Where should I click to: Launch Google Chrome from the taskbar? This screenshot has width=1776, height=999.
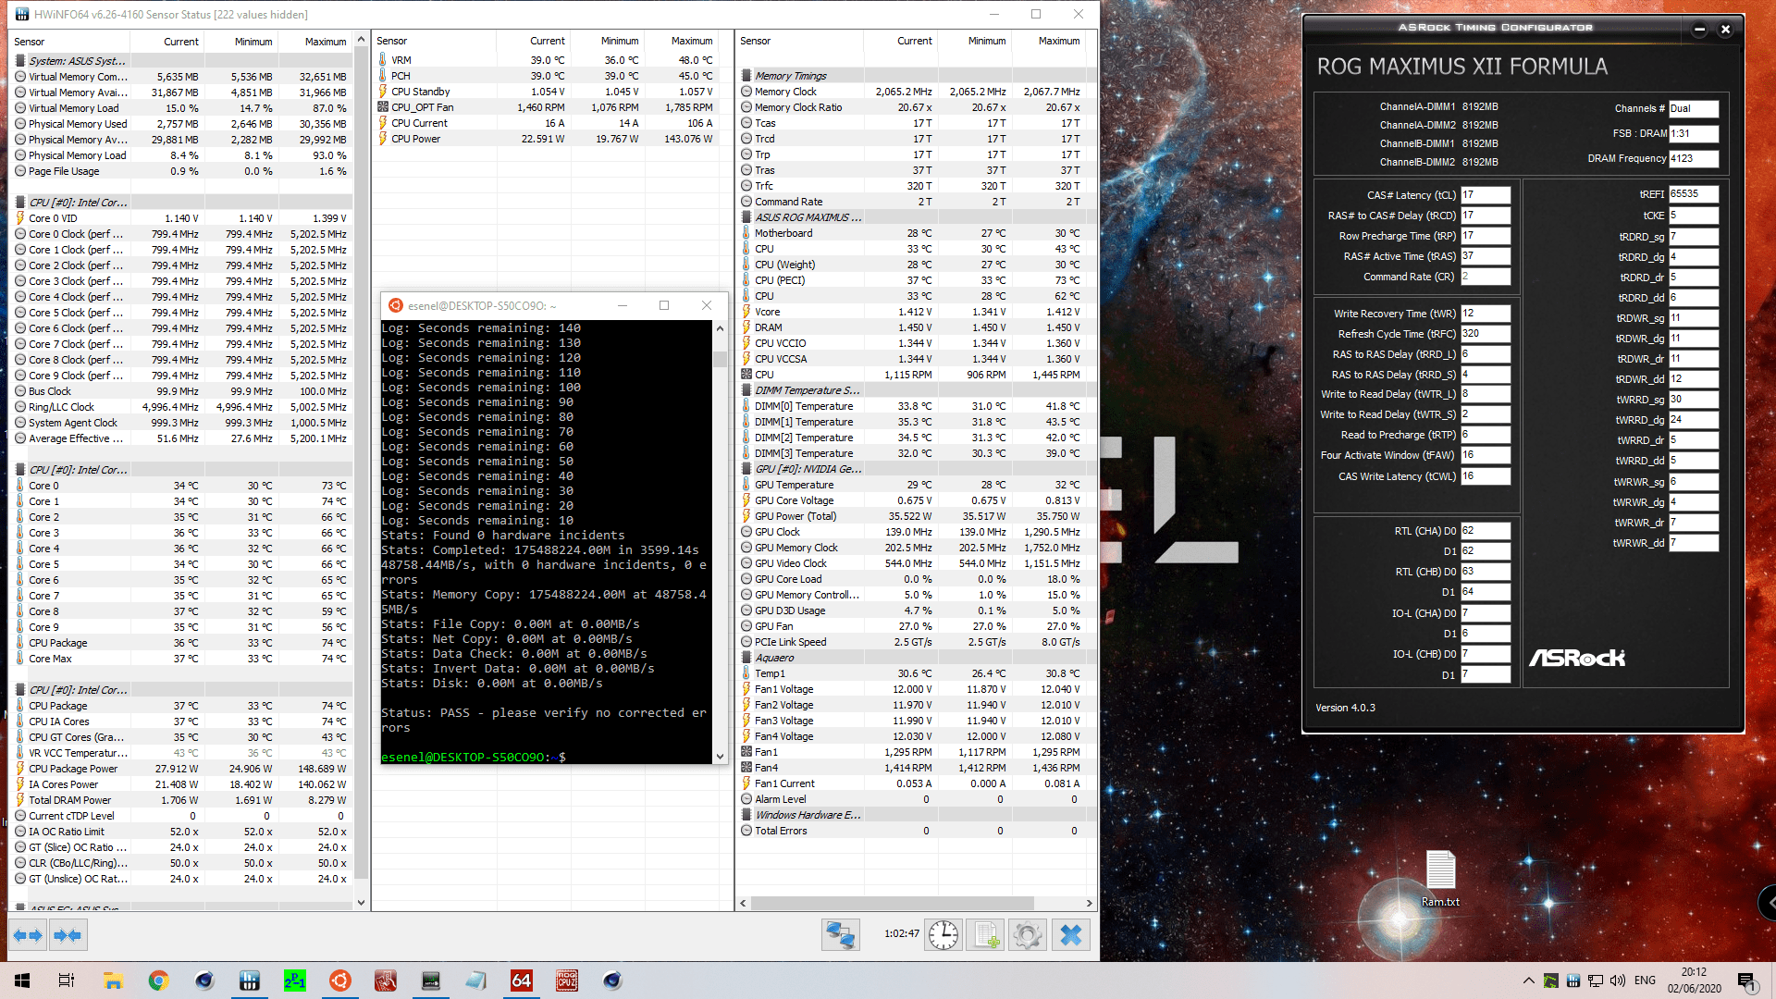click(x=158, y=980)
